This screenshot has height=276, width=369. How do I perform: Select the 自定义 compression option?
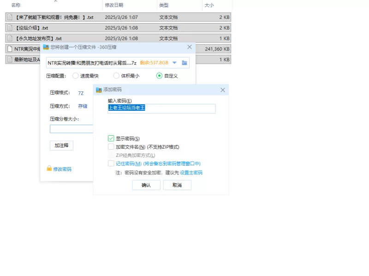(159, 76)
